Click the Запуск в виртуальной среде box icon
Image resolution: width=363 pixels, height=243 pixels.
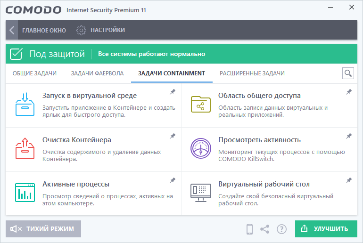coord(25,104)
